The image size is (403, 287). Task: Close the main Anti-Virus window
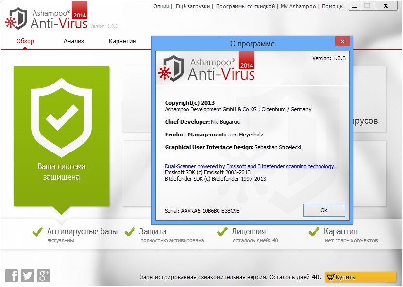click(x=386, y=6)
